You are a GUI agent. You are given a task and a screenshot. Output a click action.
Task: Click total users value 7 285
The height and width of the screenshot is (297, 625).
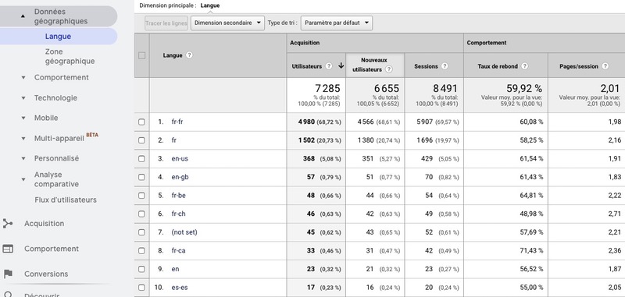coord(328,88)
